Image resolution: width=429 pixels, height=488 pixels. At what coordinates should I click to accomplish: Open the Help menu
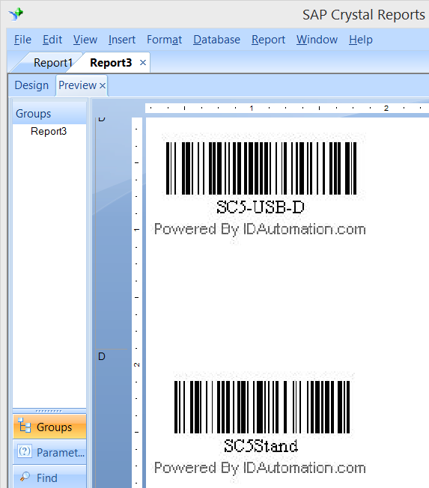(361, 40)
